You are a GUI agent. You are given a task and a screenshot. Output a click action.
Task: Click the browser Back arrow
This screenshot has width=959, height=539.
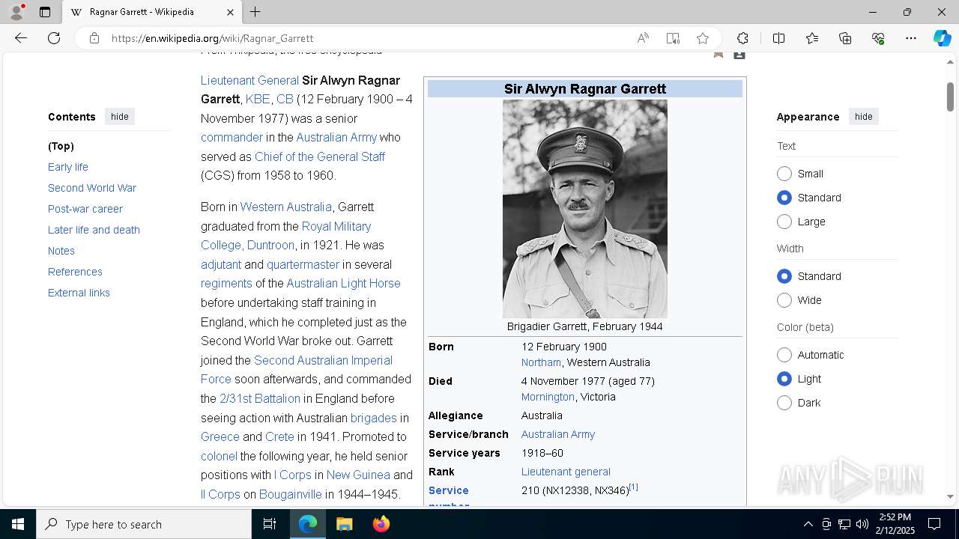pyautogui.click(x=21, y=38)
